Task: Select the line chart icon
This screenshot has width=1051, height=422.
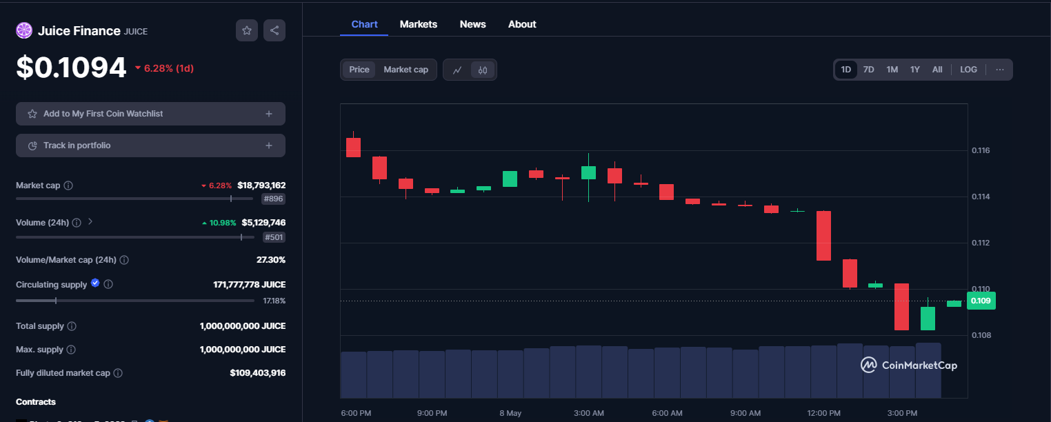Action: coord(457,70)
